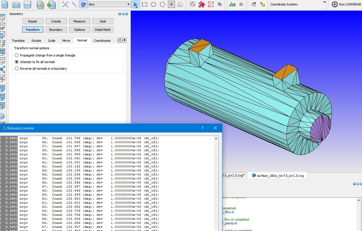Viewport: 362px width, 231px height.
Task: Click the Run CONVERGE button
Action: click(346, 4)
